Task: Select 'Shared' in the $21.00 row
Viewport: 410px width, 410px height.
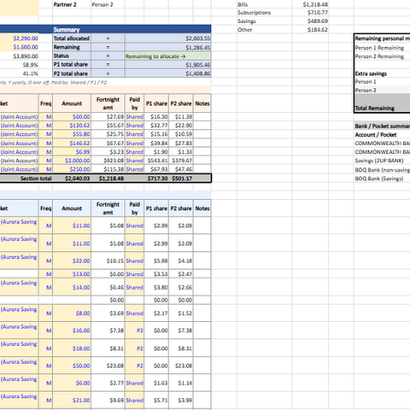Action: [x=134, y=401]
